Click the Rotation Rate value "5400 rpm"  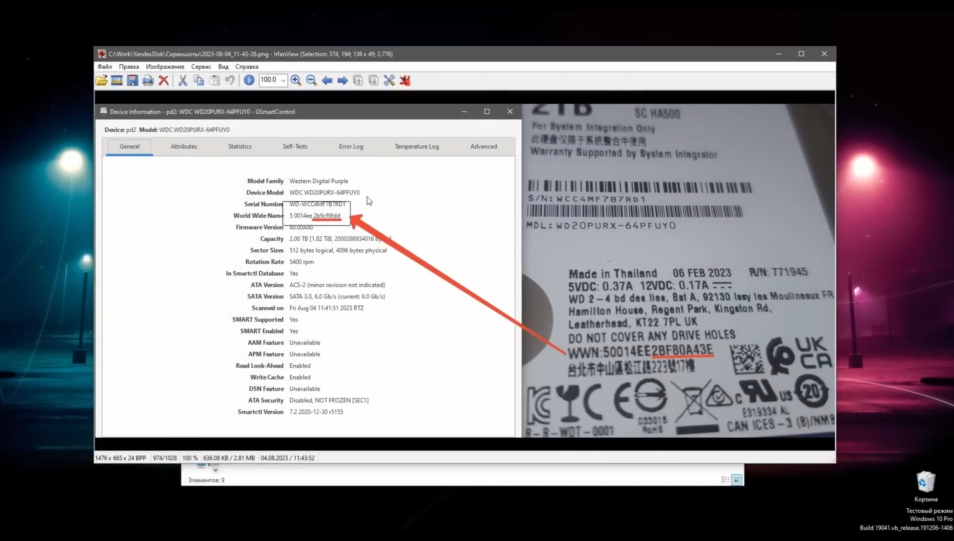click(301, 262)
